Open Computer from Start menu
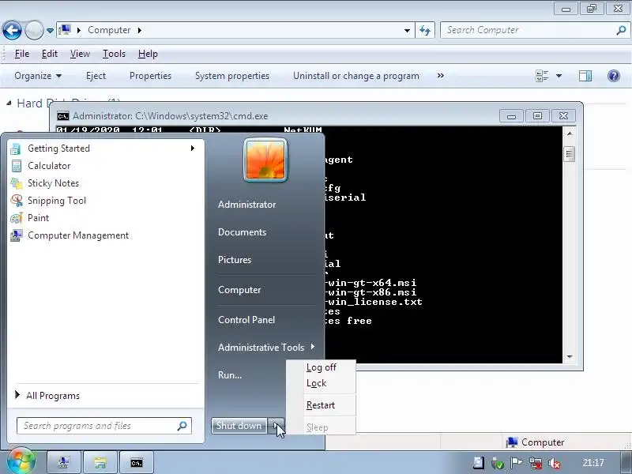Viewport: 632px width, 474px height. click(239, 290)
